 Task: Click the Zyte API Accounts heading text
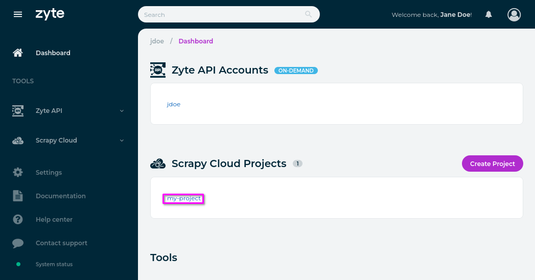coord(220,71)
